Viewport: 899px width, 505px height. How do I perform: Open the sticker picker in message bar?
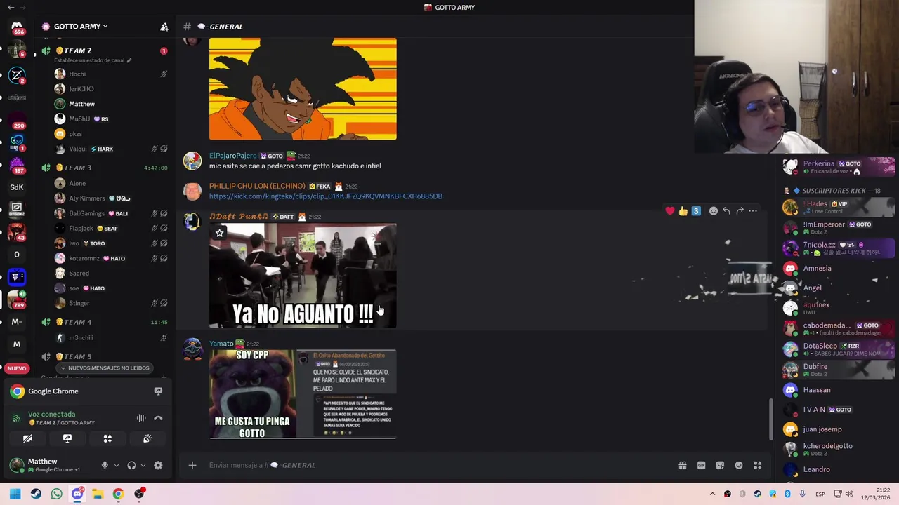(x=720, y=465)
